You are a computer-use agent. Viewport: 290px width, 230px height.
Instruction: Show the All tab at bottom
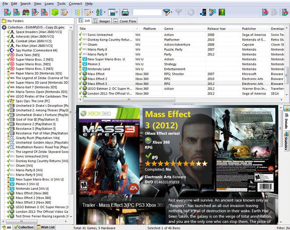click(x=7, y=227)
